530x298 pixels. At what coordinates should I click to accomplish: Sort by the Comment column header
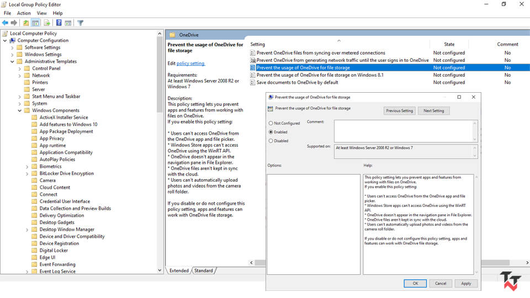(507, 44)
